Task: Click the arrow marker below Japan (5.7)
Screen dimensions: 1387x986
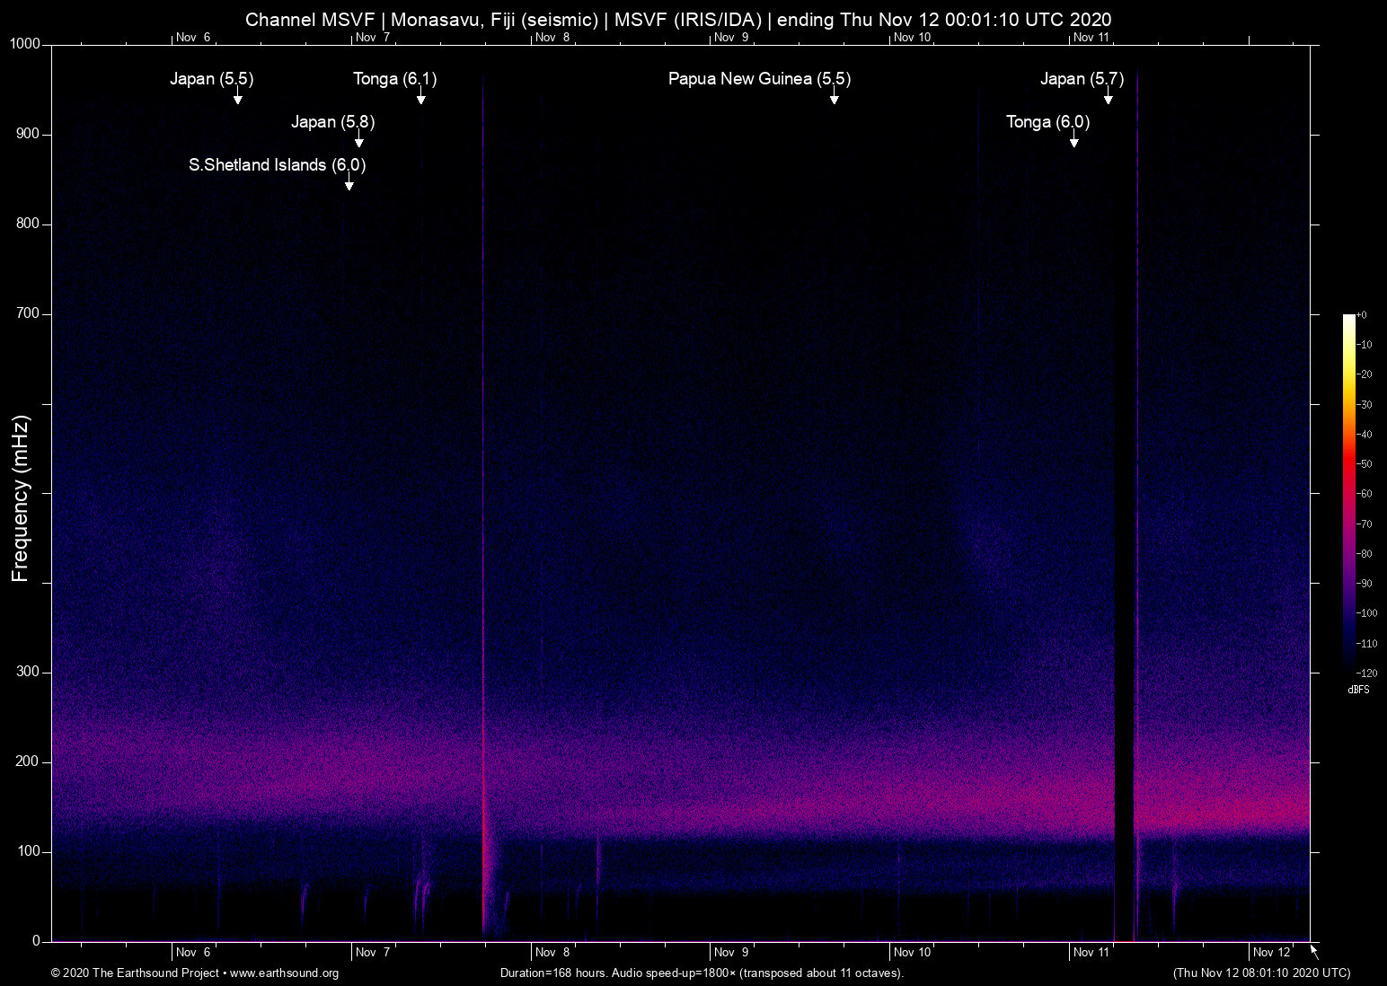Action: click(x=1108, y=97)
